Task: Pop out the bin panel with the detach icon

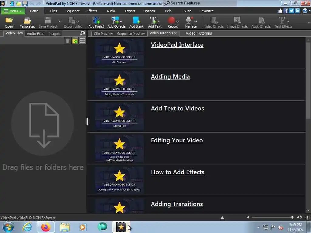Action: click(83, 33)
